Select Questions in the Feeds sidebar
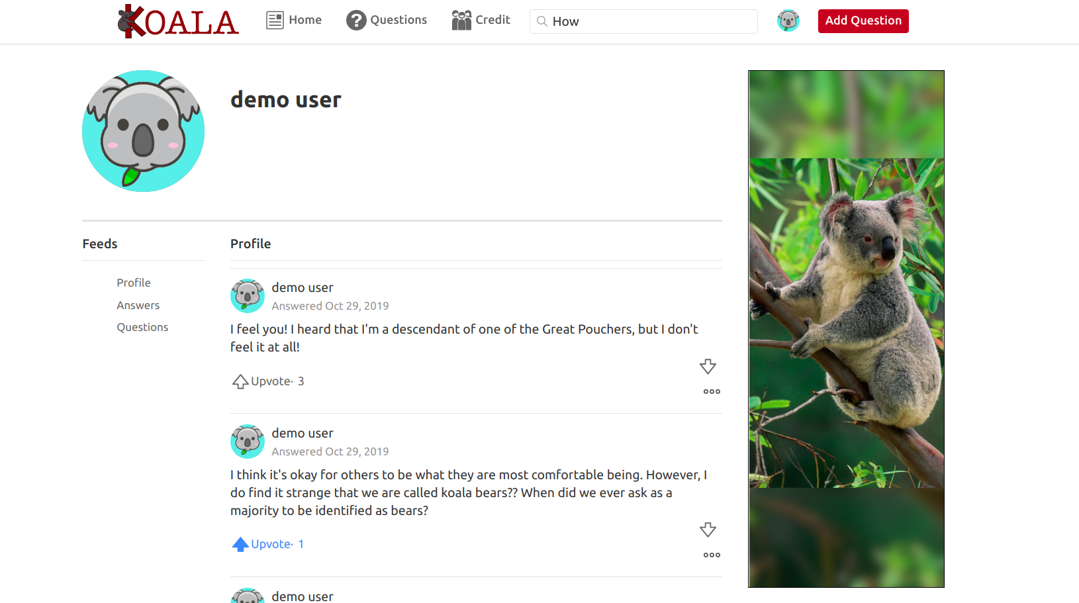Image resolution: width=1079 pixels, height=603 pixels. pyautogui.click(x=142, y=327)
